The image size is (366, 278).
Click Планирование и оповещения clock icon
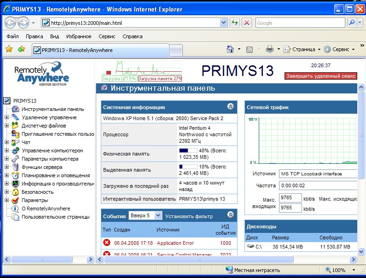pyautogui.click(x=15, y=175)
